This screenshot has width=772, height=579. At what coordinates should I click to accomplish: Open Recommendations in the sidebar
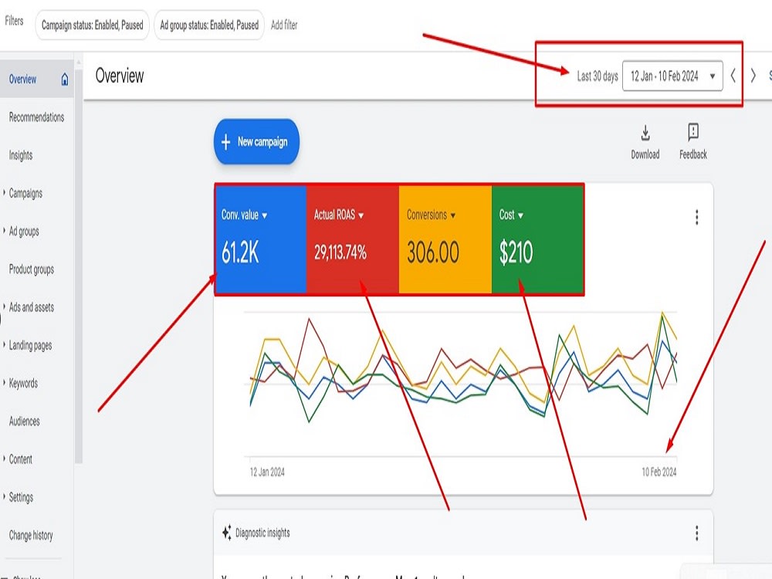[x=36, y=117]
